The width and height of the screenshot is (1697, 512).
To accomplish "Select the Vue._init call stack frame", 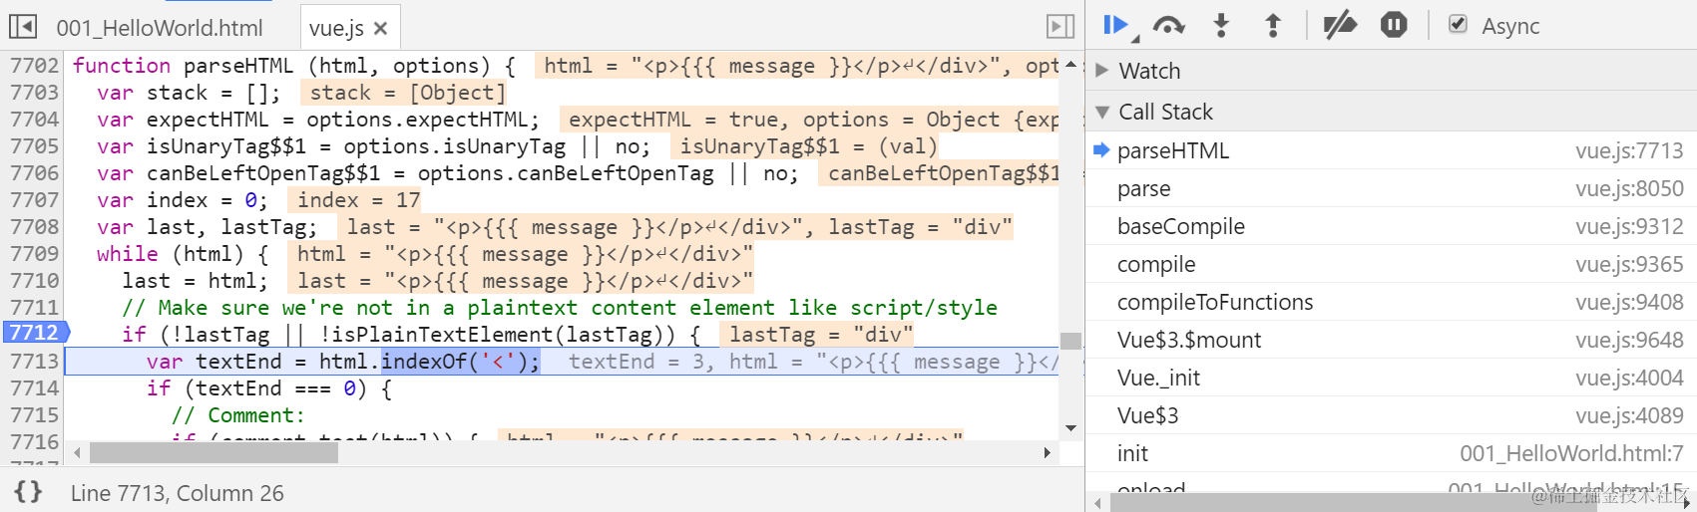I will (x=1391, y=378).
